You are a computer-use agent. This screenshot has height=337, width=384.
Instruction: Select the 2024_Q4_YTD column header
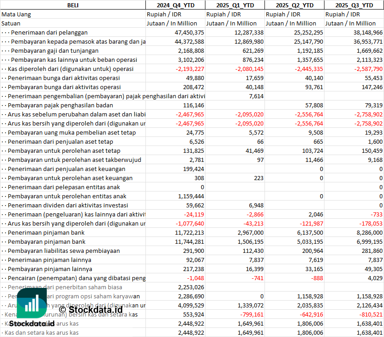[x=175, y=5]
